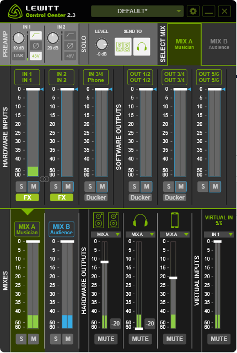The image size is (237, 353).
Task: Click the -20 dim button beside speaker output
Action: point(115,323)
